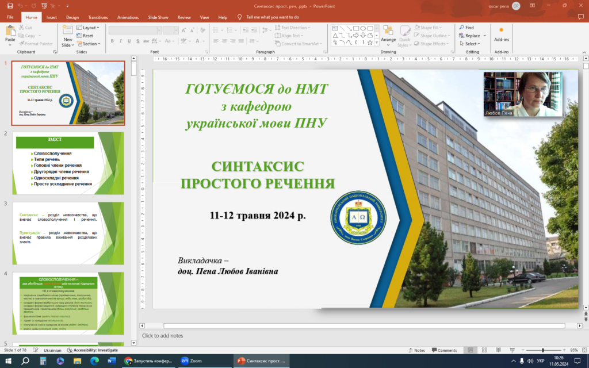The width and height of the screenshot is (589, 368).
Task: Expand the Select dropdown in Editing
Action: (472, 44)
